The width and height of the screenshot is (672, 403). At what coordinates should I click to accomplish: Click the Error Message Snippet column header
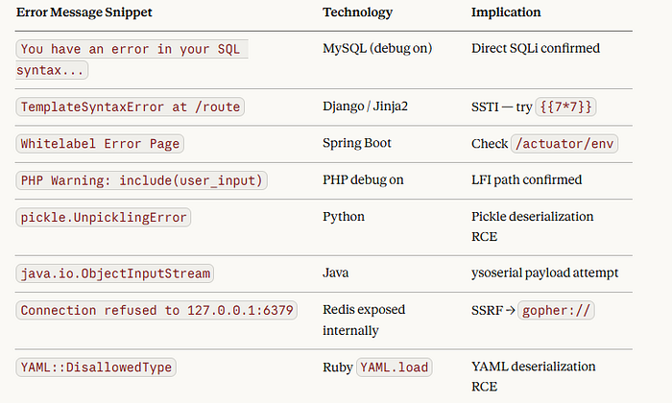point(84,12)
